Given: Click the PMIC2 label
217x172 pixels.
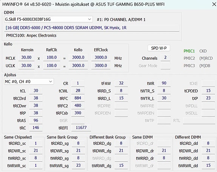Looking at the screenshot, I should coord(189,58).
